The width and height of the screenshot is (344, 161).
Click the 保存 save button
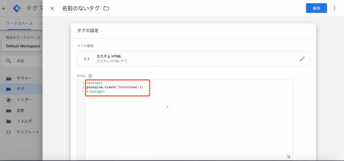click(x=316, y=8)
